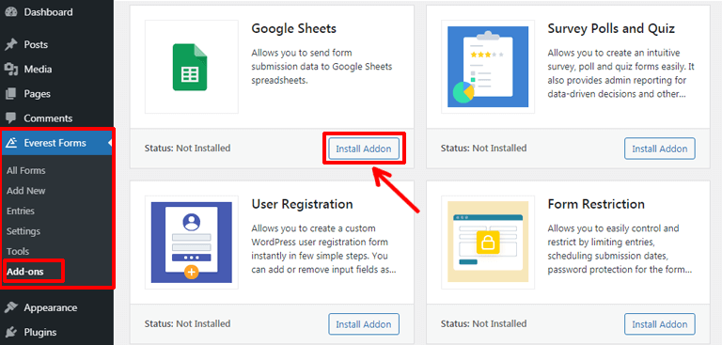Image resolution: width=722 pixels, height=345 pixels.
Task: Click the Form Restriction description text
Action: [x=620, y=249]
